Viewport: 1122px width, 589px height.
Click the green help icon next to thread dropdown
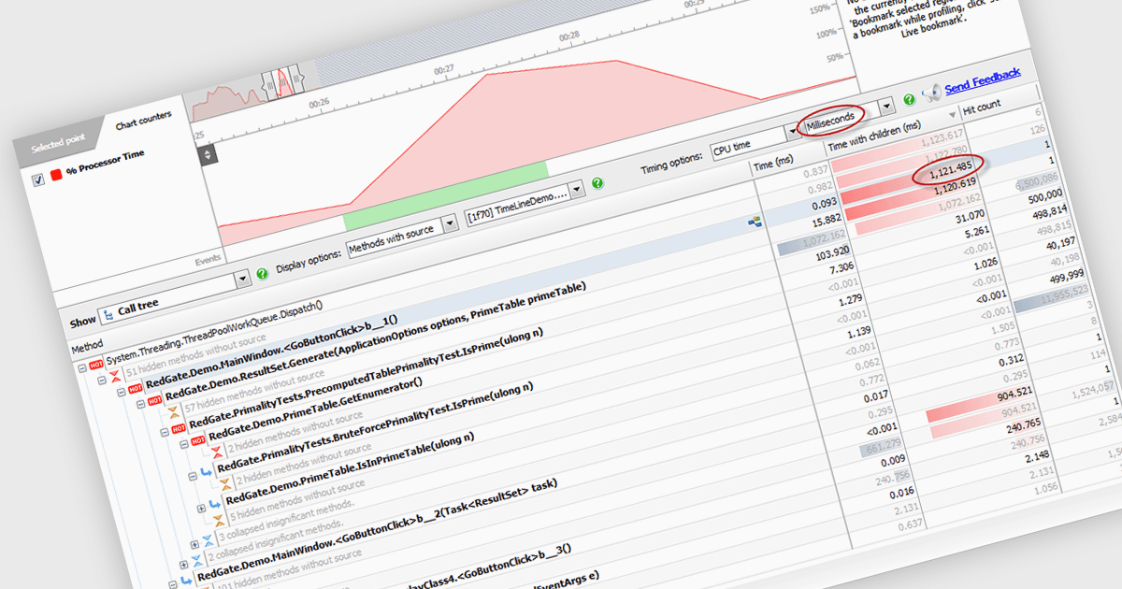[597, 183]
